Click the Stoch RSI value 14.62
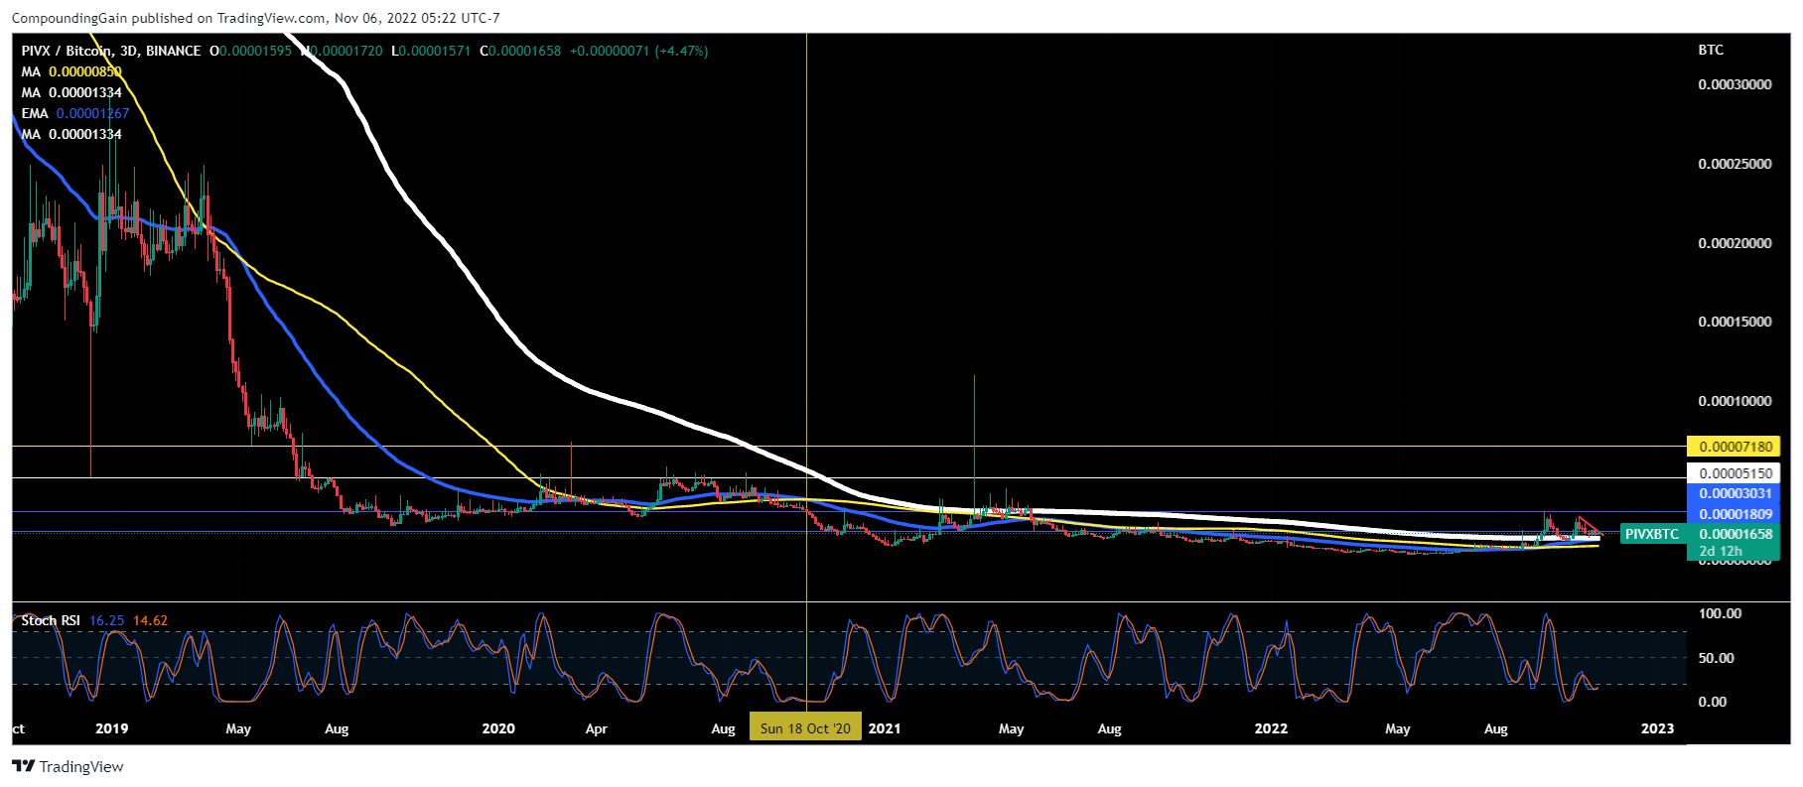The width and height of the screenshot is (1803, 787). point(151,620)
